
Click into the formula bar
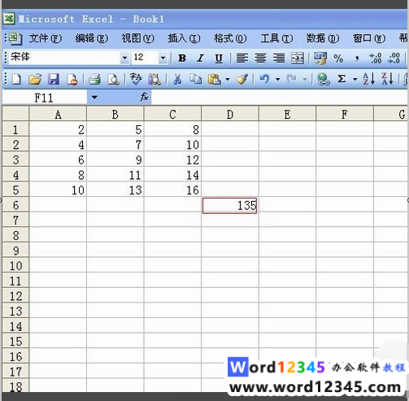tap(279, 97)
